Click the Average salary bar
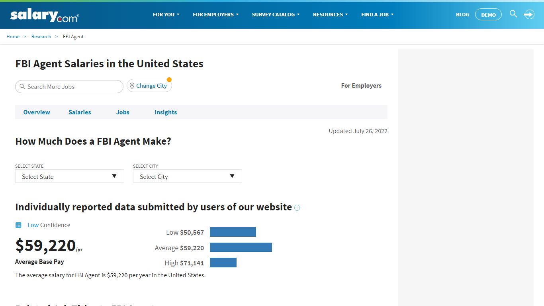Image resolution: width=544 pixels, height=306 pixels. (241, 247)
